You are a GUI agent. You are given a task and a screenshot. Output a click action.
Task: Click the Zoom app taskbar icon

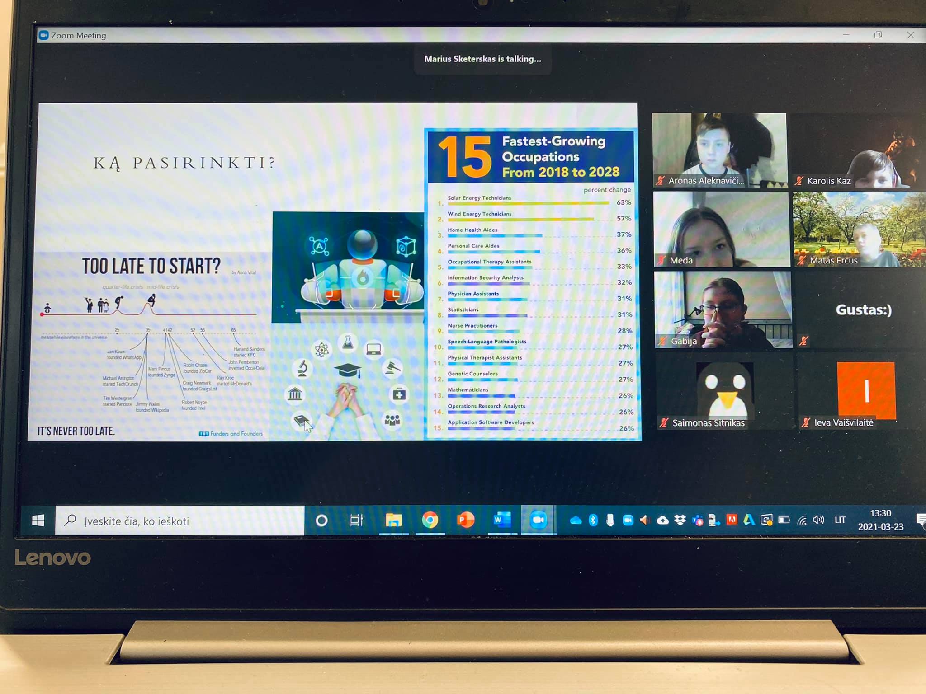538,520
